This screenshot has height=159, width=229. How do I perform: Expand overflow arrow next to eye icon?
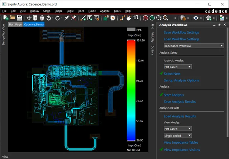tap(201, 18)
